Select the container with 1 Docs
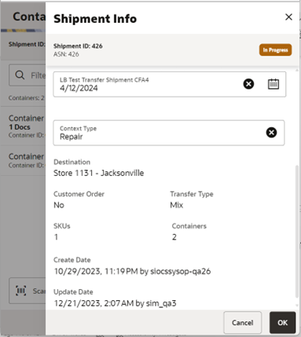Screen dimensions: 301x337 23,126
